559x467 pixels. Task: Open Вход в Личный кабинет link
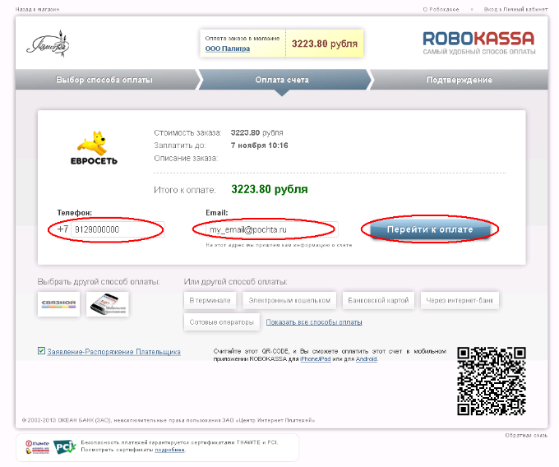point(516,9)
